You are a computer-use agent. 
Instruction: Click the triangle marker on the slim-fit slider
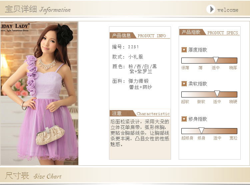[x=201, y=130]
